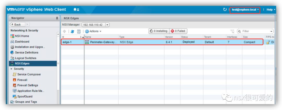Click the Navigator panel splitter handle
Screen dimensions: 282x110
pos(58,63)
